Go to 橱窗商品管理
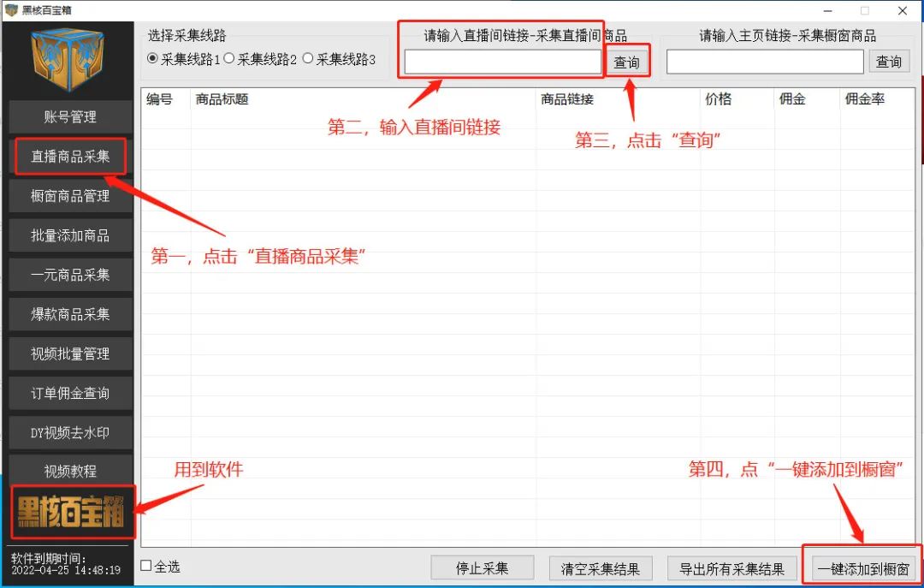The image size is (924, 588). [x=70, y=196]
